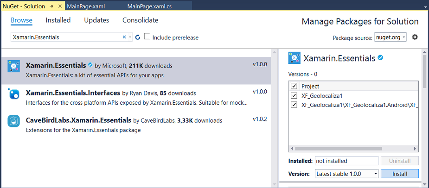Click the verified badge in the details pane header
429x188 pixels.
coord(380,58)
